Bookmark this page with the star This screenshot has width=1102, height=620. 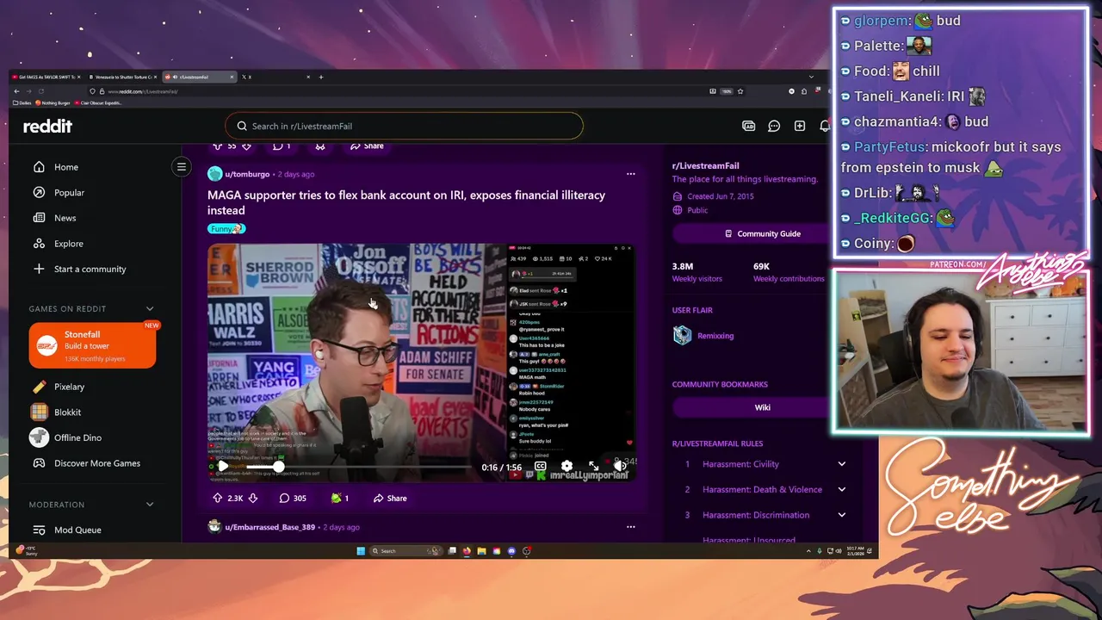click(x=740, y=91)
